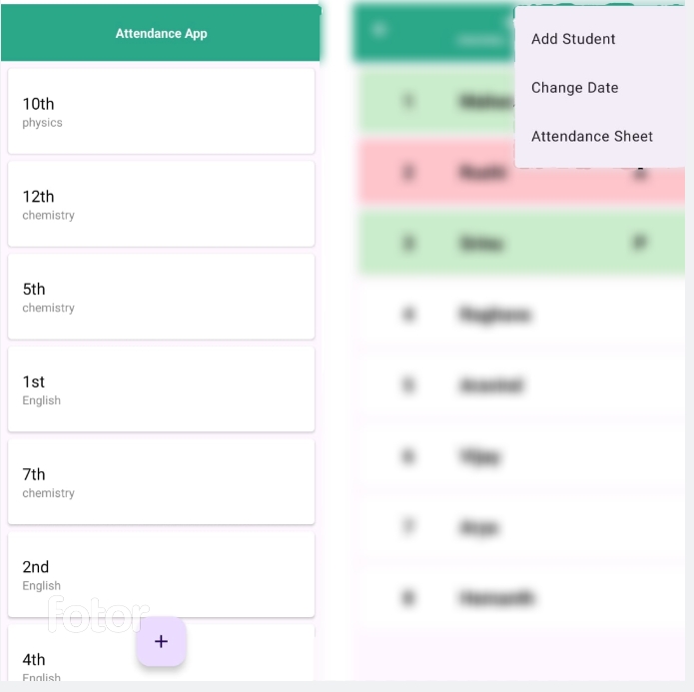Select the 7th chemistry class card
The width and height of the screenshot is (694, 692).
161,481
